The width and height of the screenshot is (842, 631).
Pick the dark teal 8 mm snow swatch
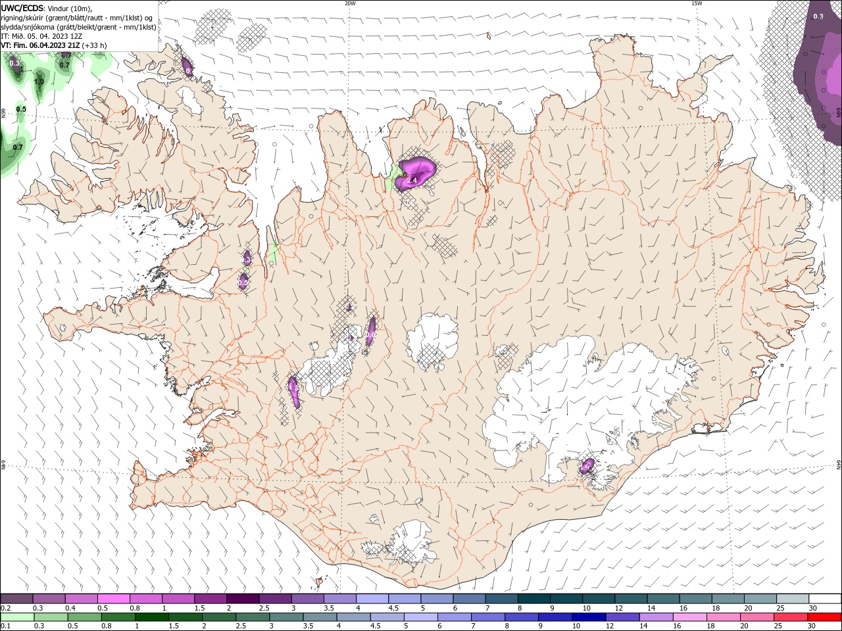534,599
